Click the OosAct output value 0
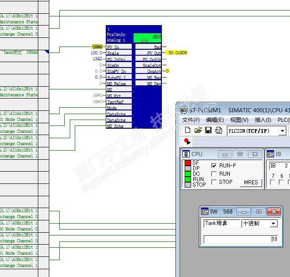This screenshot has height=277, width=290. (167, 71)
